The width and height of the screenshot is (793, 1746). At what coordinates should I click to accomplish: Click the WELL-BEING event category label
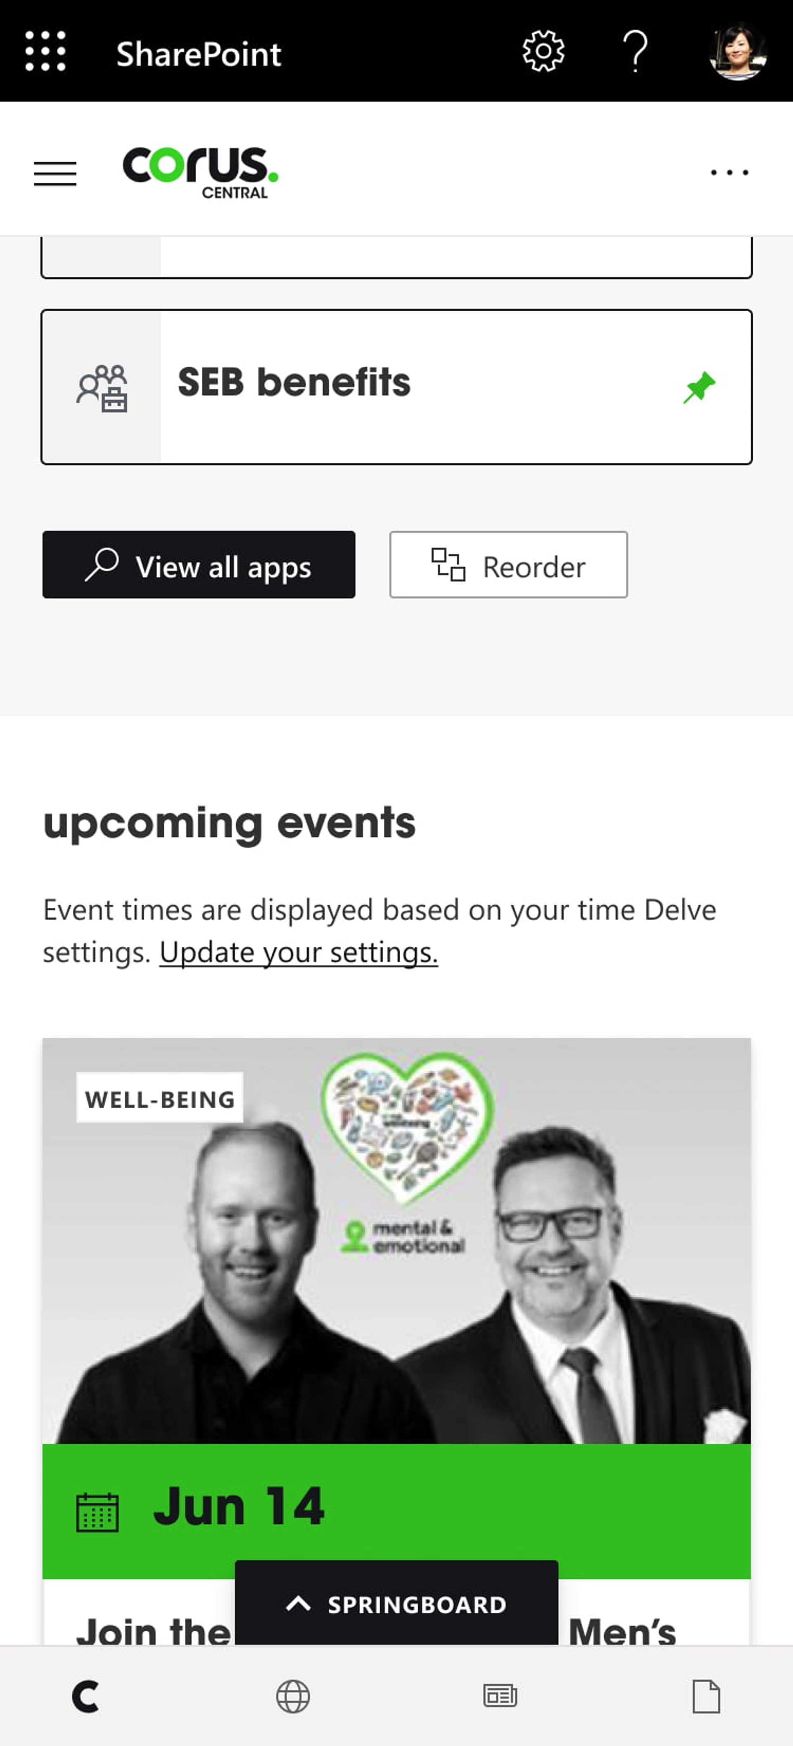coord(159,1099)
